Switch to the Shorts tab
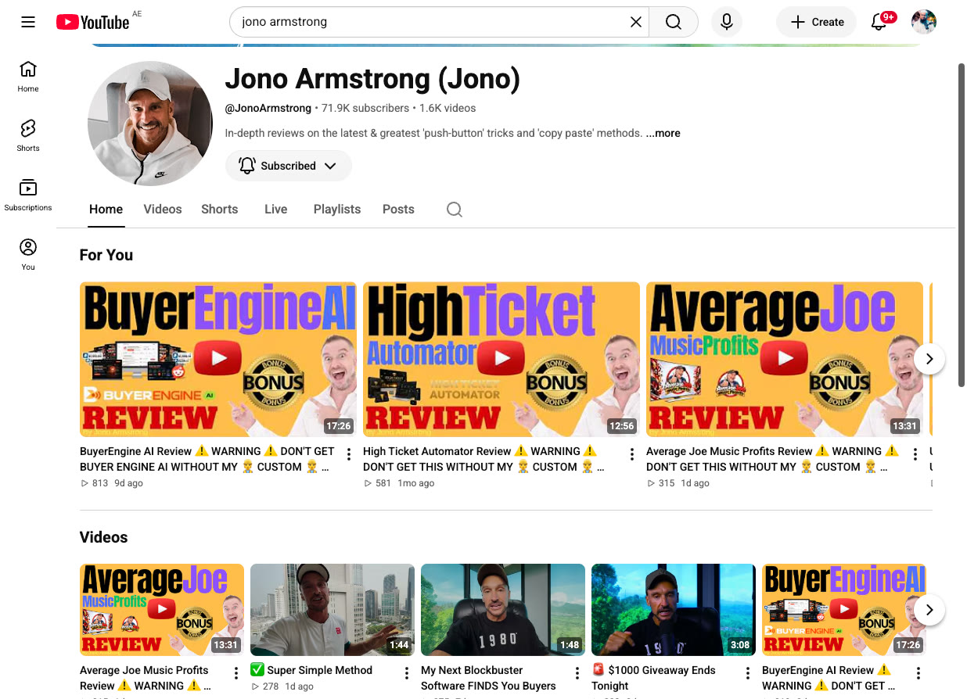 [219, 209]
